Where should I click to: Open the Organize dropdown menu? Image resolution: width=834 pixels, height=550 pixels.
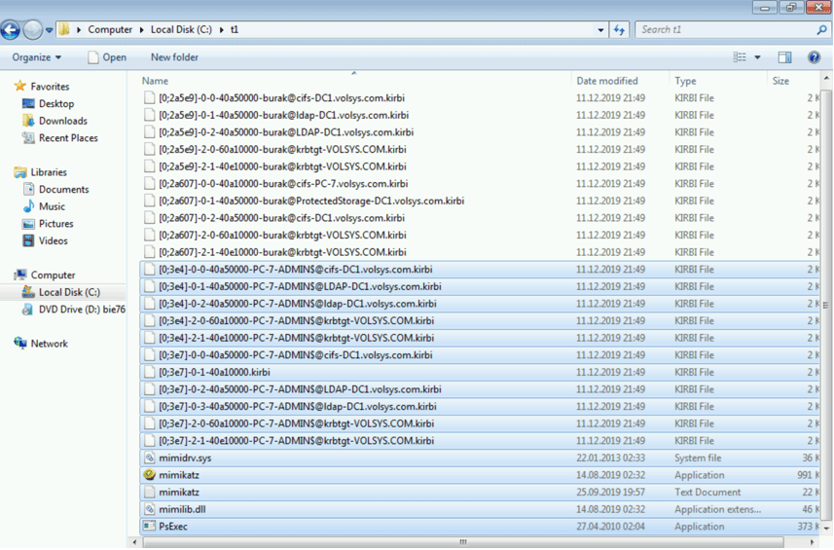coord(37,57)
